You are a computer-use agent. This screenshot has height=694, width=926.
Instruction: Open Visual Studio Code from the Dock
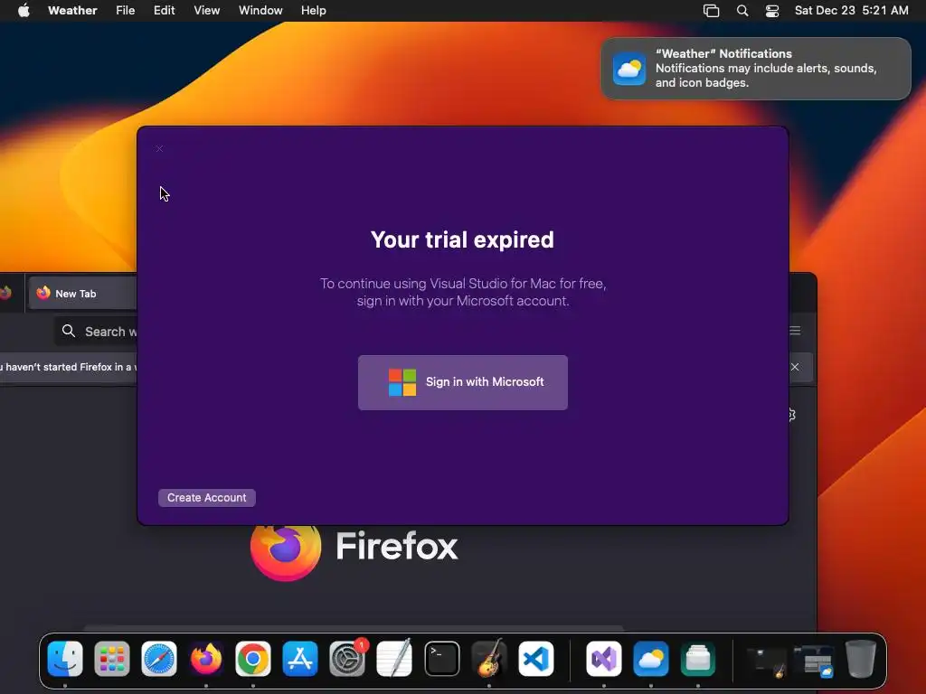click(x=536, y=659)
